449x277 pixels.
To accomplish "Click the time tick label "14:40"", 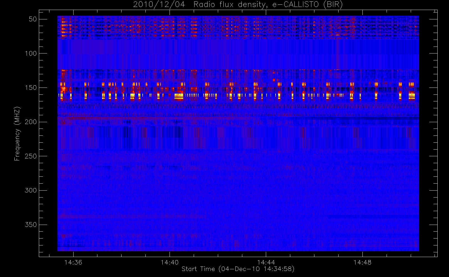I will click(170, 262).
